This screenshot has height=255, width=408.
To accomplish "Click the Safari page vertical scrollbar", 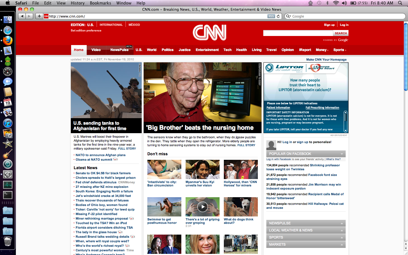I will pyautogui.click(x=406, y=57).
